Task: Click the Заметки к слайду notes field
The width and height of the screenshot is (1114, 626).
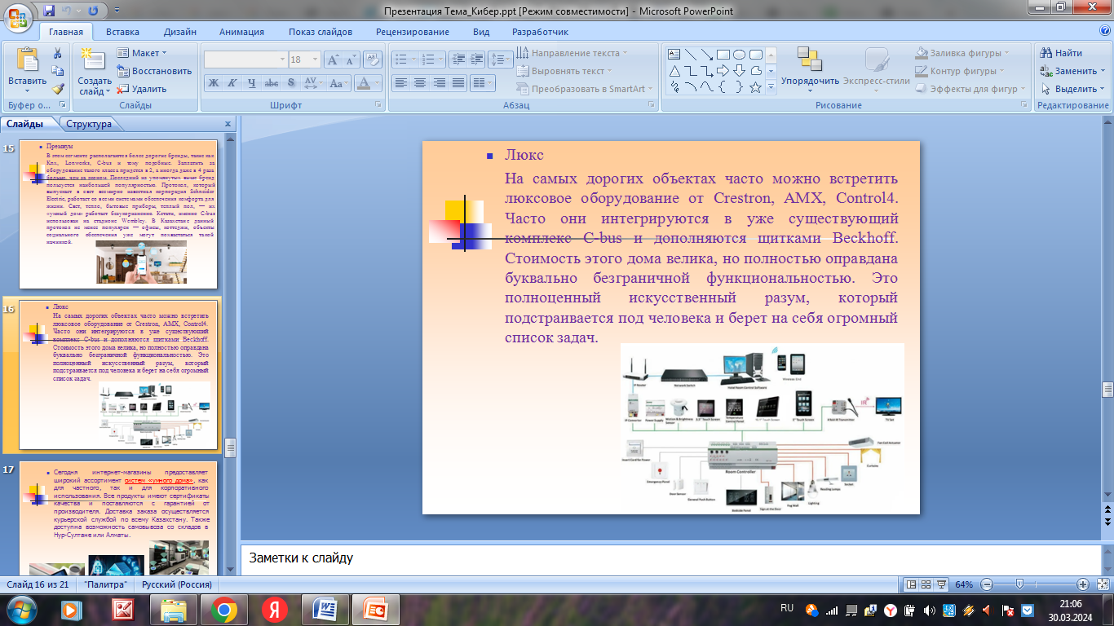Action: [x=670, y=559]
